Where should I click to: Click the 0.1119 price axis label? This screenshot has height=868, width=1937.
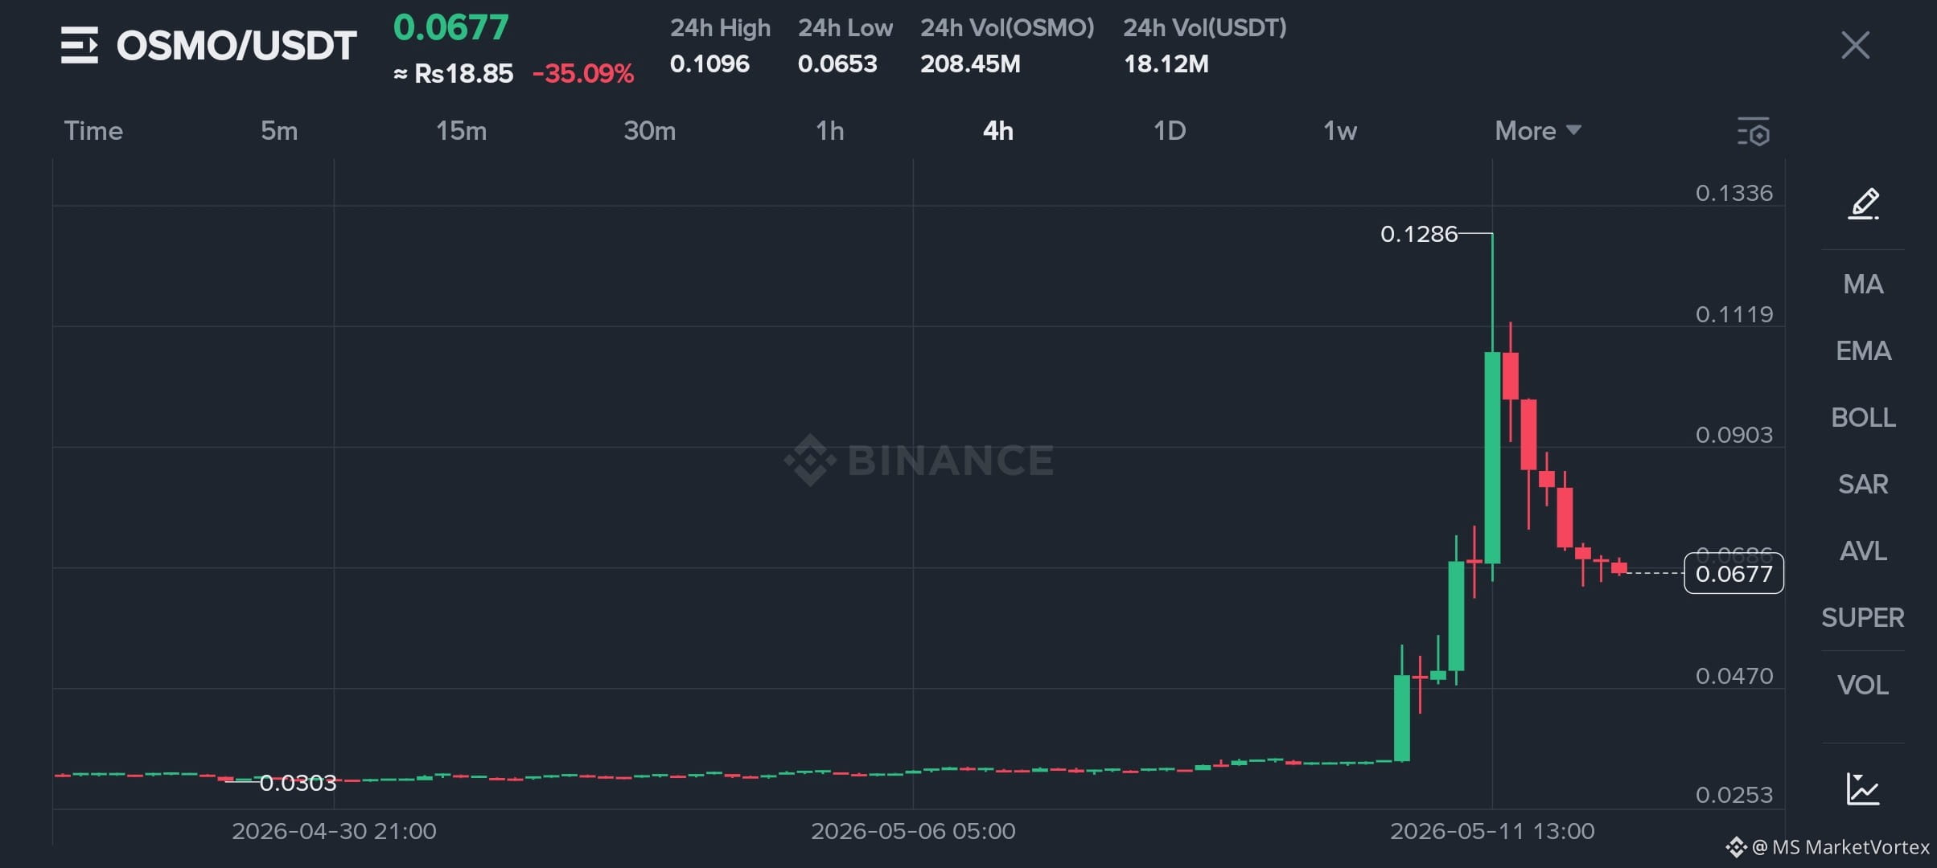(1734, 314)
